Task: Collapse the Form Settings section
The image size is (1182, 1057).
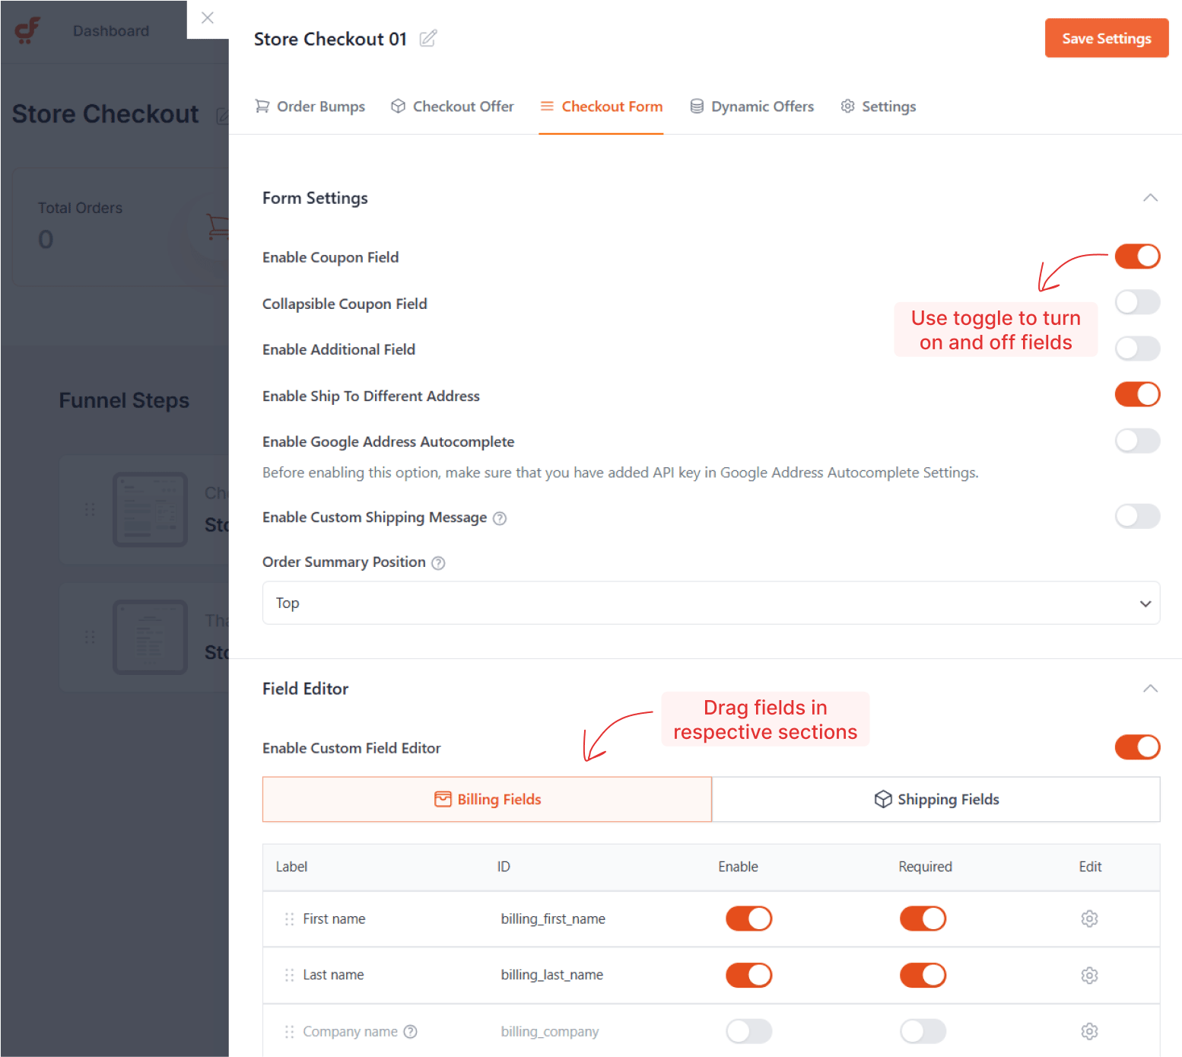Action: (x=1150, y=198)
